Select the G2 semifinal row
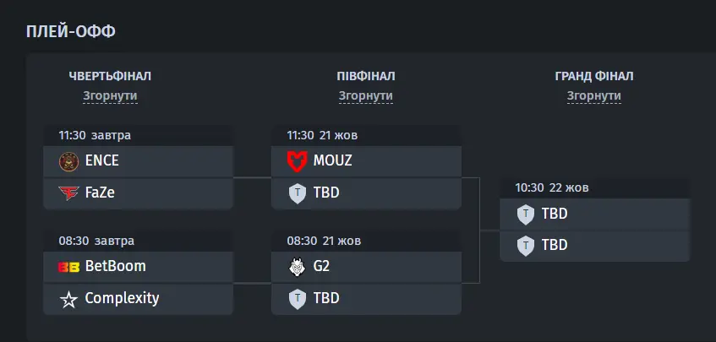Screen dimensions: 716x342 click(366, 266)
